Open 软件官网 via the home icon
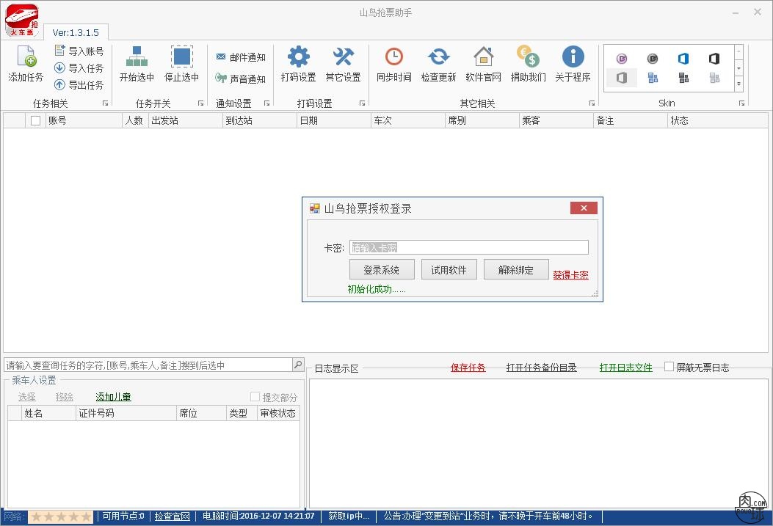Image resolution: width=773 pixels, height=526 pixels. pos(483,56)
